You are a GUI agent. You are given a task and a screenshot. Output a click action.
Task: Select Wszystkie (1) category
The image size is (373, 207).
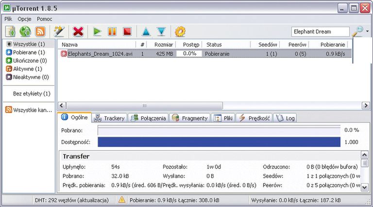(x=29, y=44)
